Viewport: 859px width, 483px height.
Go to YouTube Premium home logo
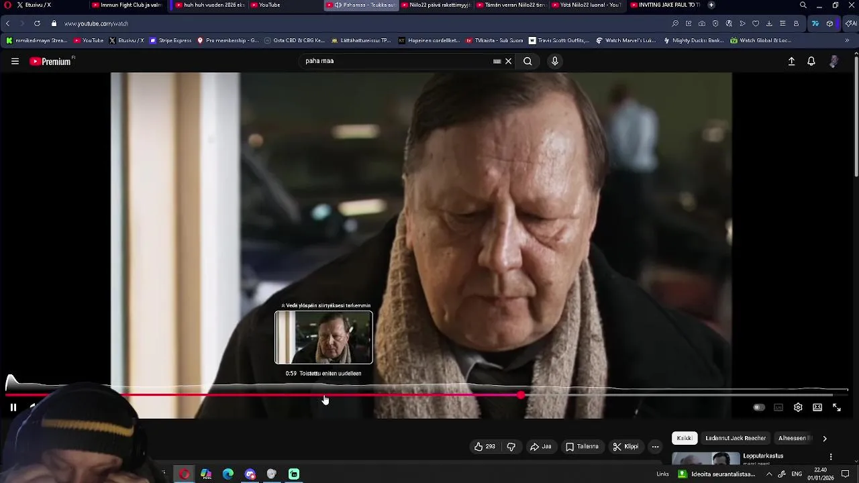52,61
